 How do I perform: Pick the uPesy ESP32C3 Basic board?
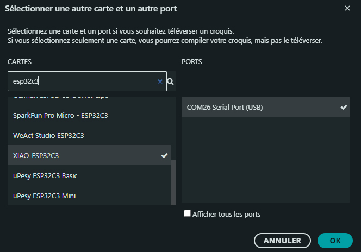coord(46,176)
